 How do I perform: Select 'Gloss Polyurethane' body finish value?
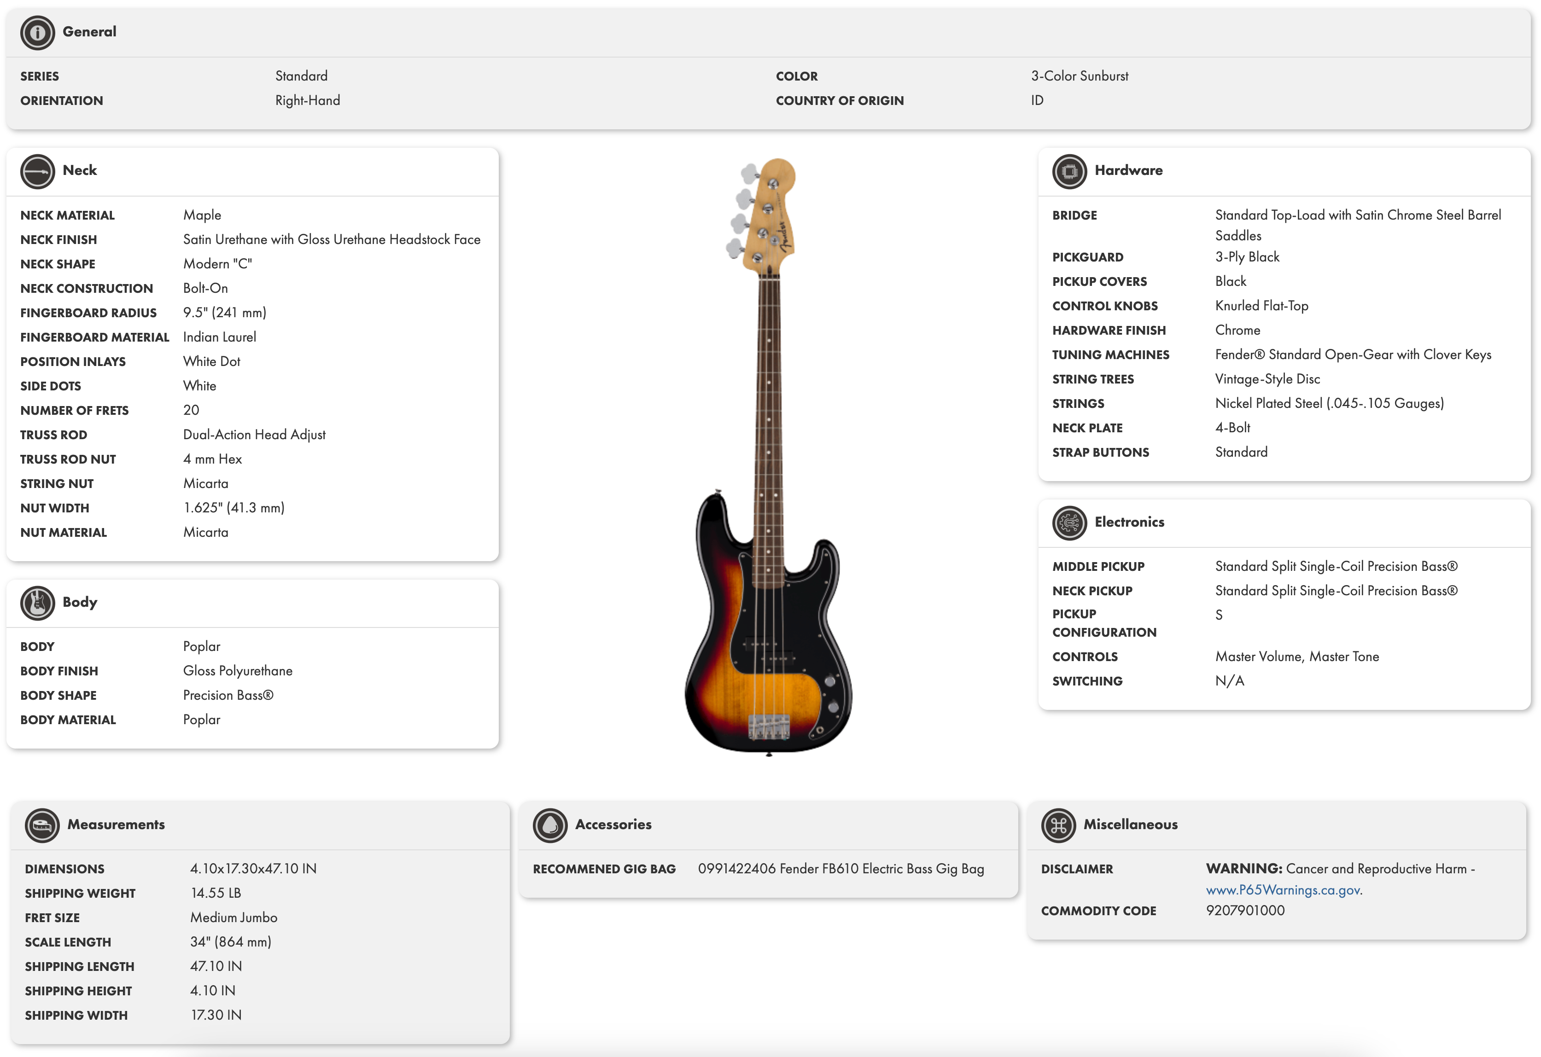(x=237, y=671)
